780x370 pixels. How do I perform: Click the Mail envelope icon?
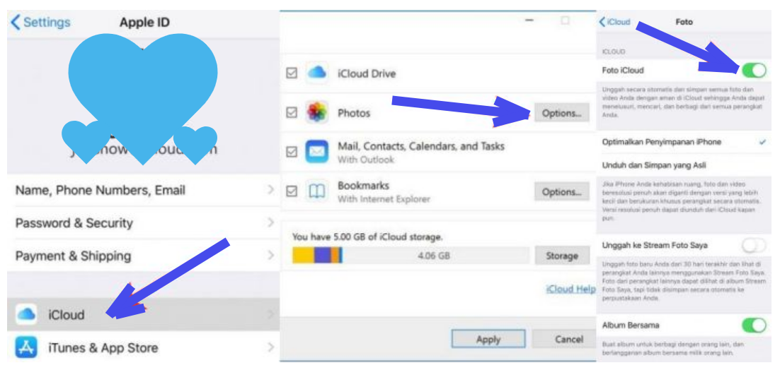coord(317,151)
